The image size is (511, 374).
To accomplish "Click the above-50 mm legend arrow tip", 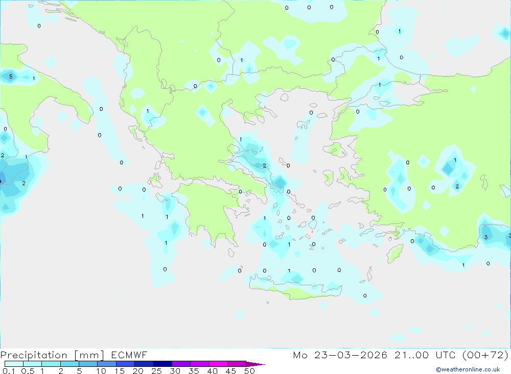I will click(x=255, y=364).
